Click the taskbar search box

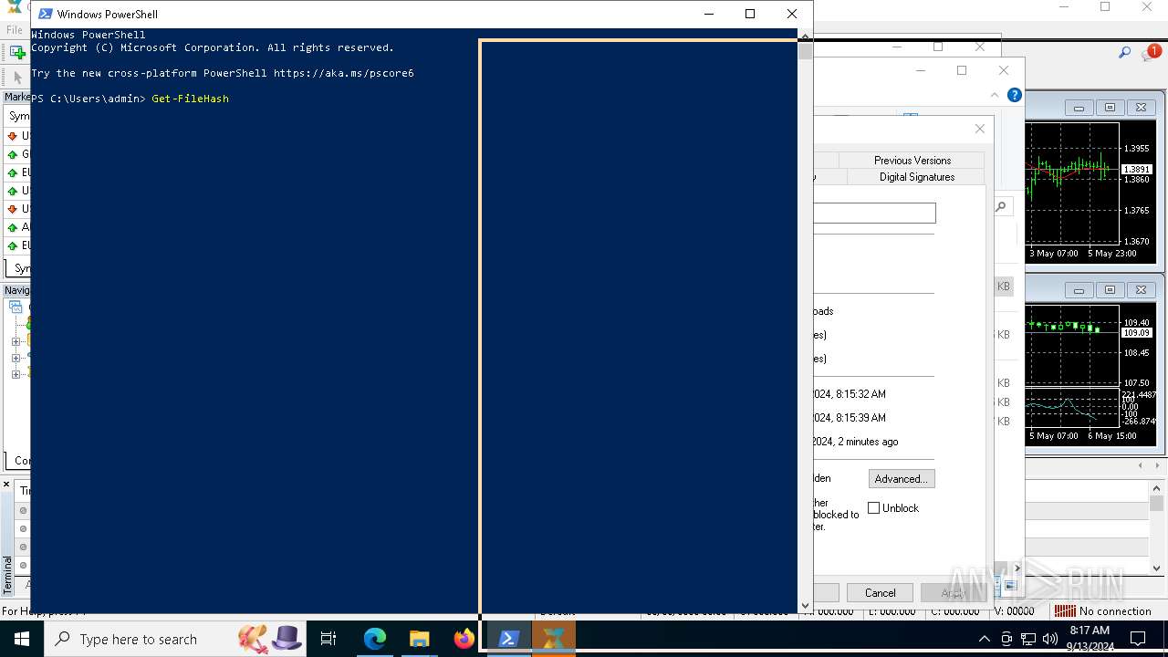click(x=173, y=639)
